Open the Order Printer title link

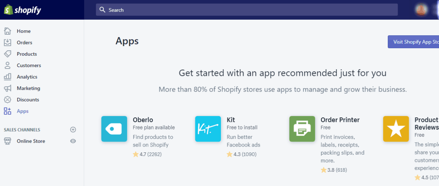point(340,120)
